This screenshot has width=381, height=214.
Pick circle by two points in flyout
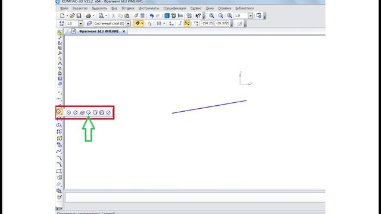click(x=108, y=112)
